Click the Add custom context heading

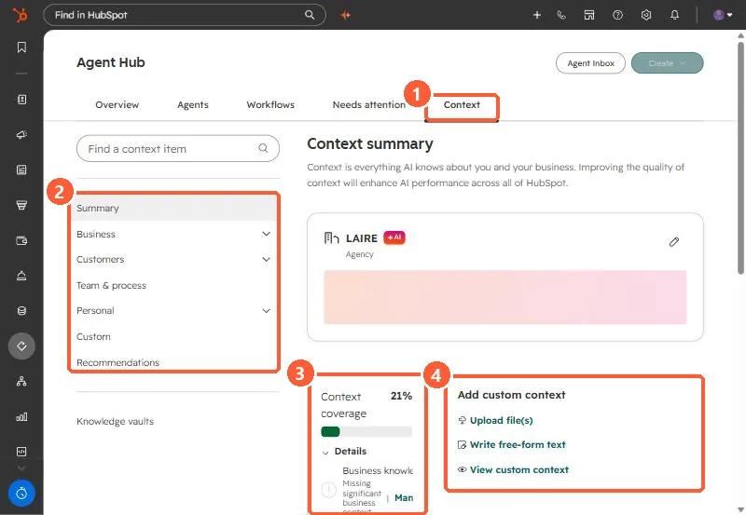511,395
